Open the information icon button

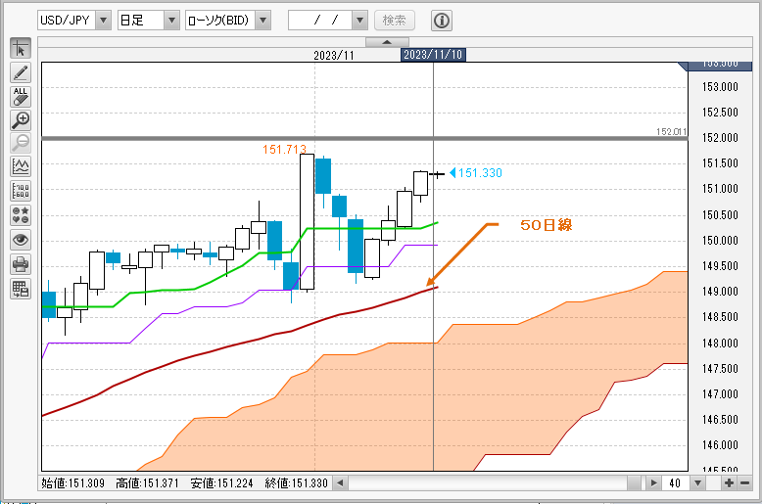442,21
